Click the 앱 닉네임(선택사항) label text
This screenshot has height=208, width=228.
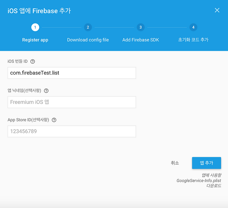(x=24, y=91)
